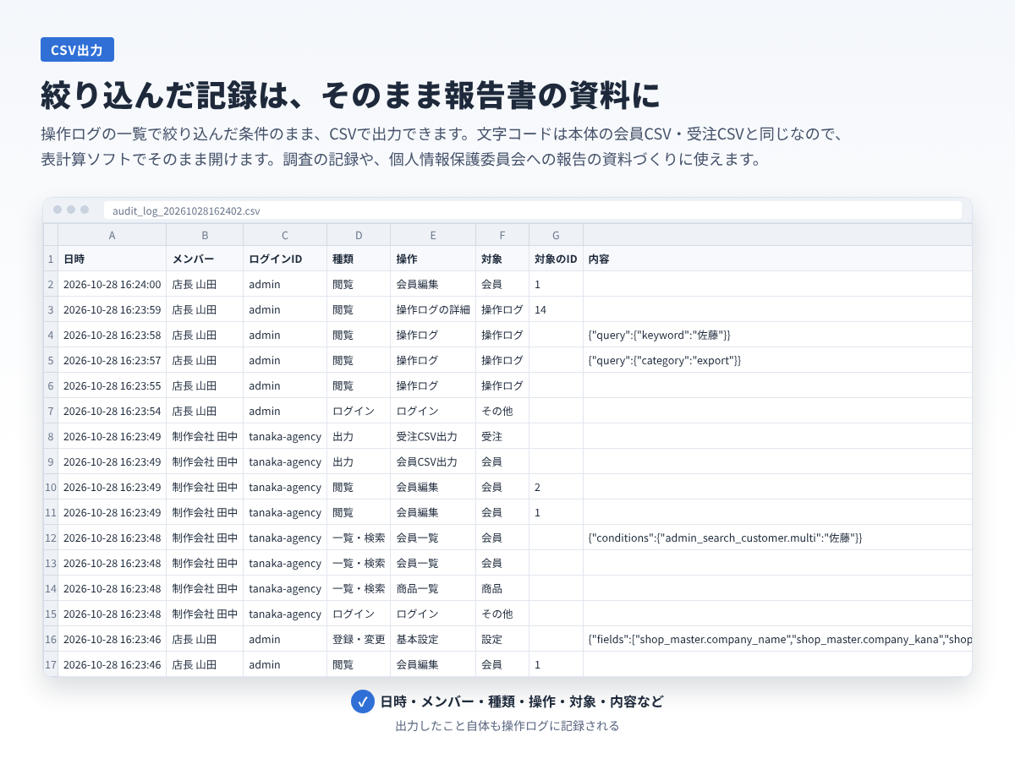This screenshot has width=1015, height=775.
Task: Click the ログイン type cell in row 15
Action: tap(359, 614)
